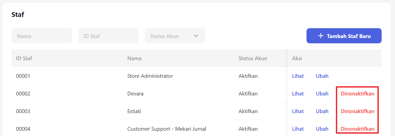Viewport: 395px width, 136px height.
Task: Edit Customer Support - Mekari Jurnal staff
Action: (x=322, y=129)
